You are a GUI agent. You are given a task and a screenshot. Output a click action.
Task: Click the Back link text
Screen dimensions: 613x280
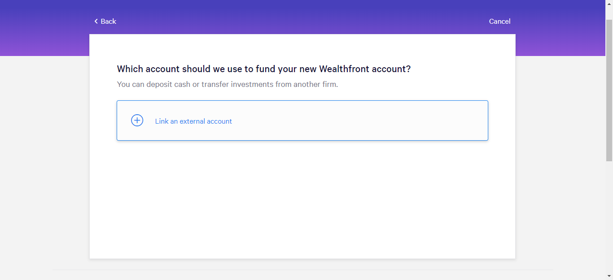109,22
